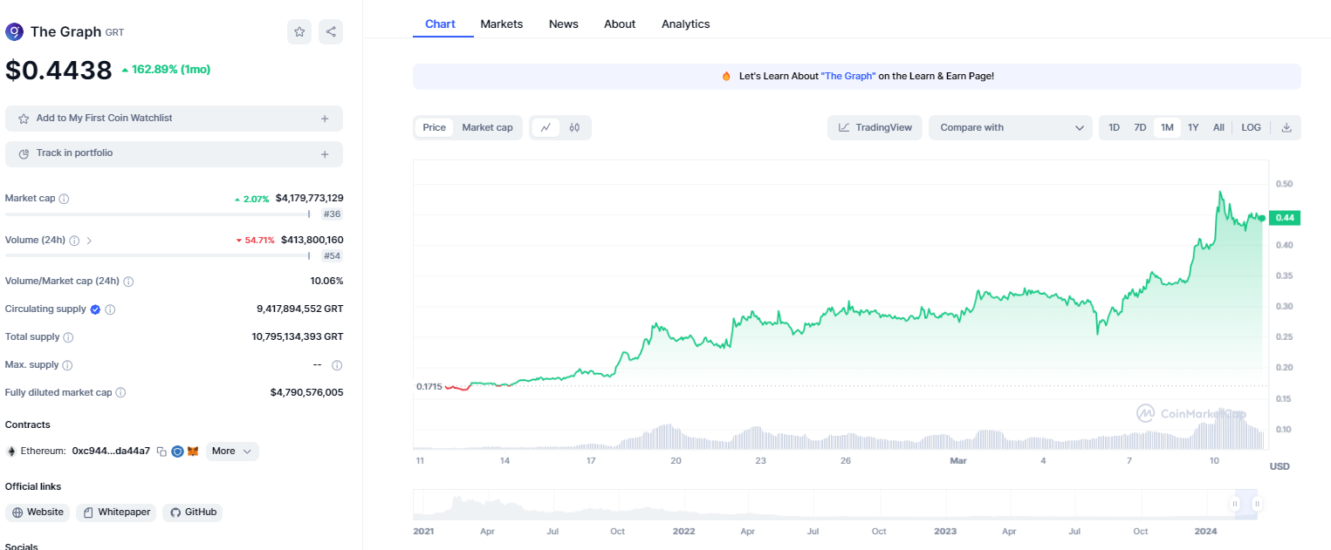Click the $4,179,773,129 market cap value
Image resolution: width=1331 pixels, height=550 pixels.
click(x=309, y=199)
